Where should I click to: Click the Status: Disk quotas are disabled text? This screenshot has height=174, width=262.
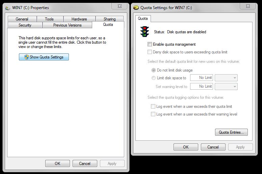(x=180, y=32)
